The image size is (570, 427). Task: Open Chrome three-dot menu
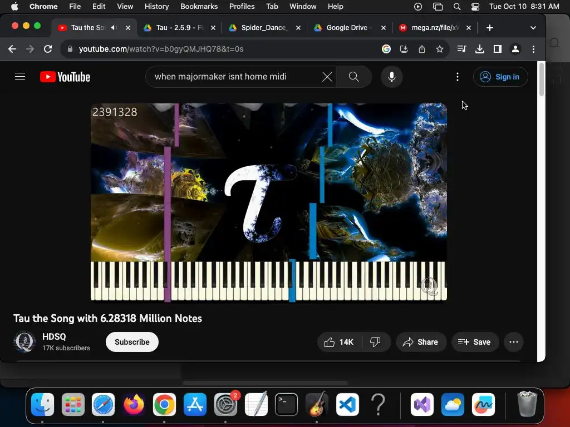pyautogui.click(x=533, y=49)
